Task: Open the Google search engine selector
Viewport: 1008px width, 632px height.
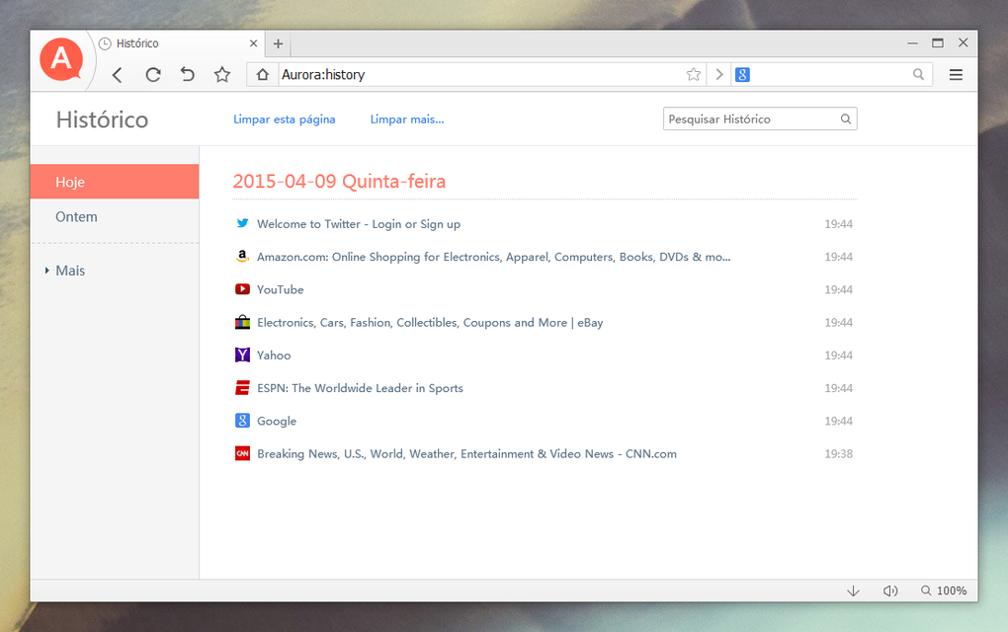Action: 742,74
